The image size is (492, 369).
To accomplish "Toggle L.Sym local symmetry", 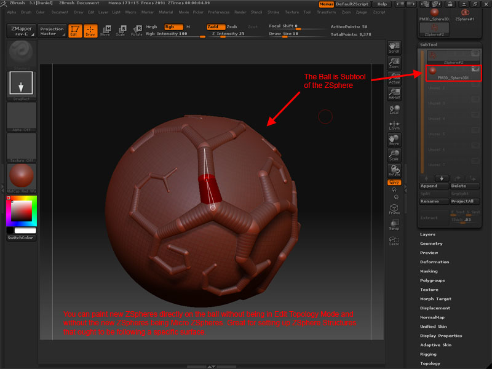I will pyautogui.click(x=394, y=125).
